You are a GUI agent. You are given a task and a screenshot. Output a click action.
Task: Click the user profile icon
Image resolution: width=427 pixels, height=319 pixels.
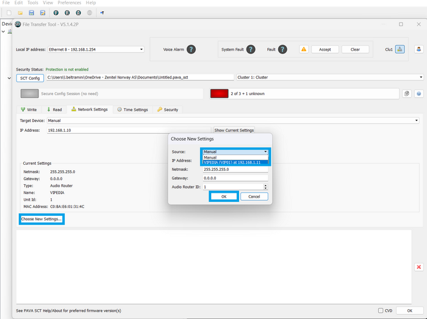418,49
